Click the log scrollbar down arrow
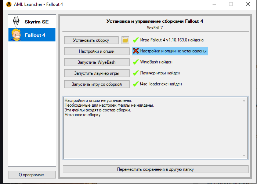 click(x=244, y=155)
